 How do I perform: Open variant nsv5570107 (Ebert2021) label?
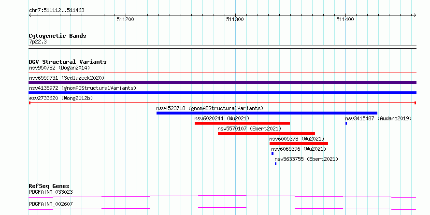point(249,129)
